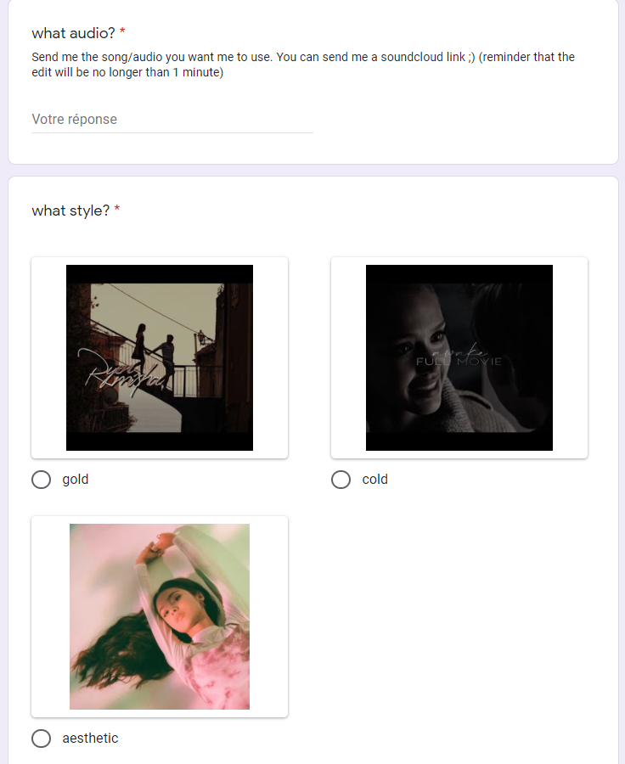Click the what style? question heading

click(x=70, y=211)
